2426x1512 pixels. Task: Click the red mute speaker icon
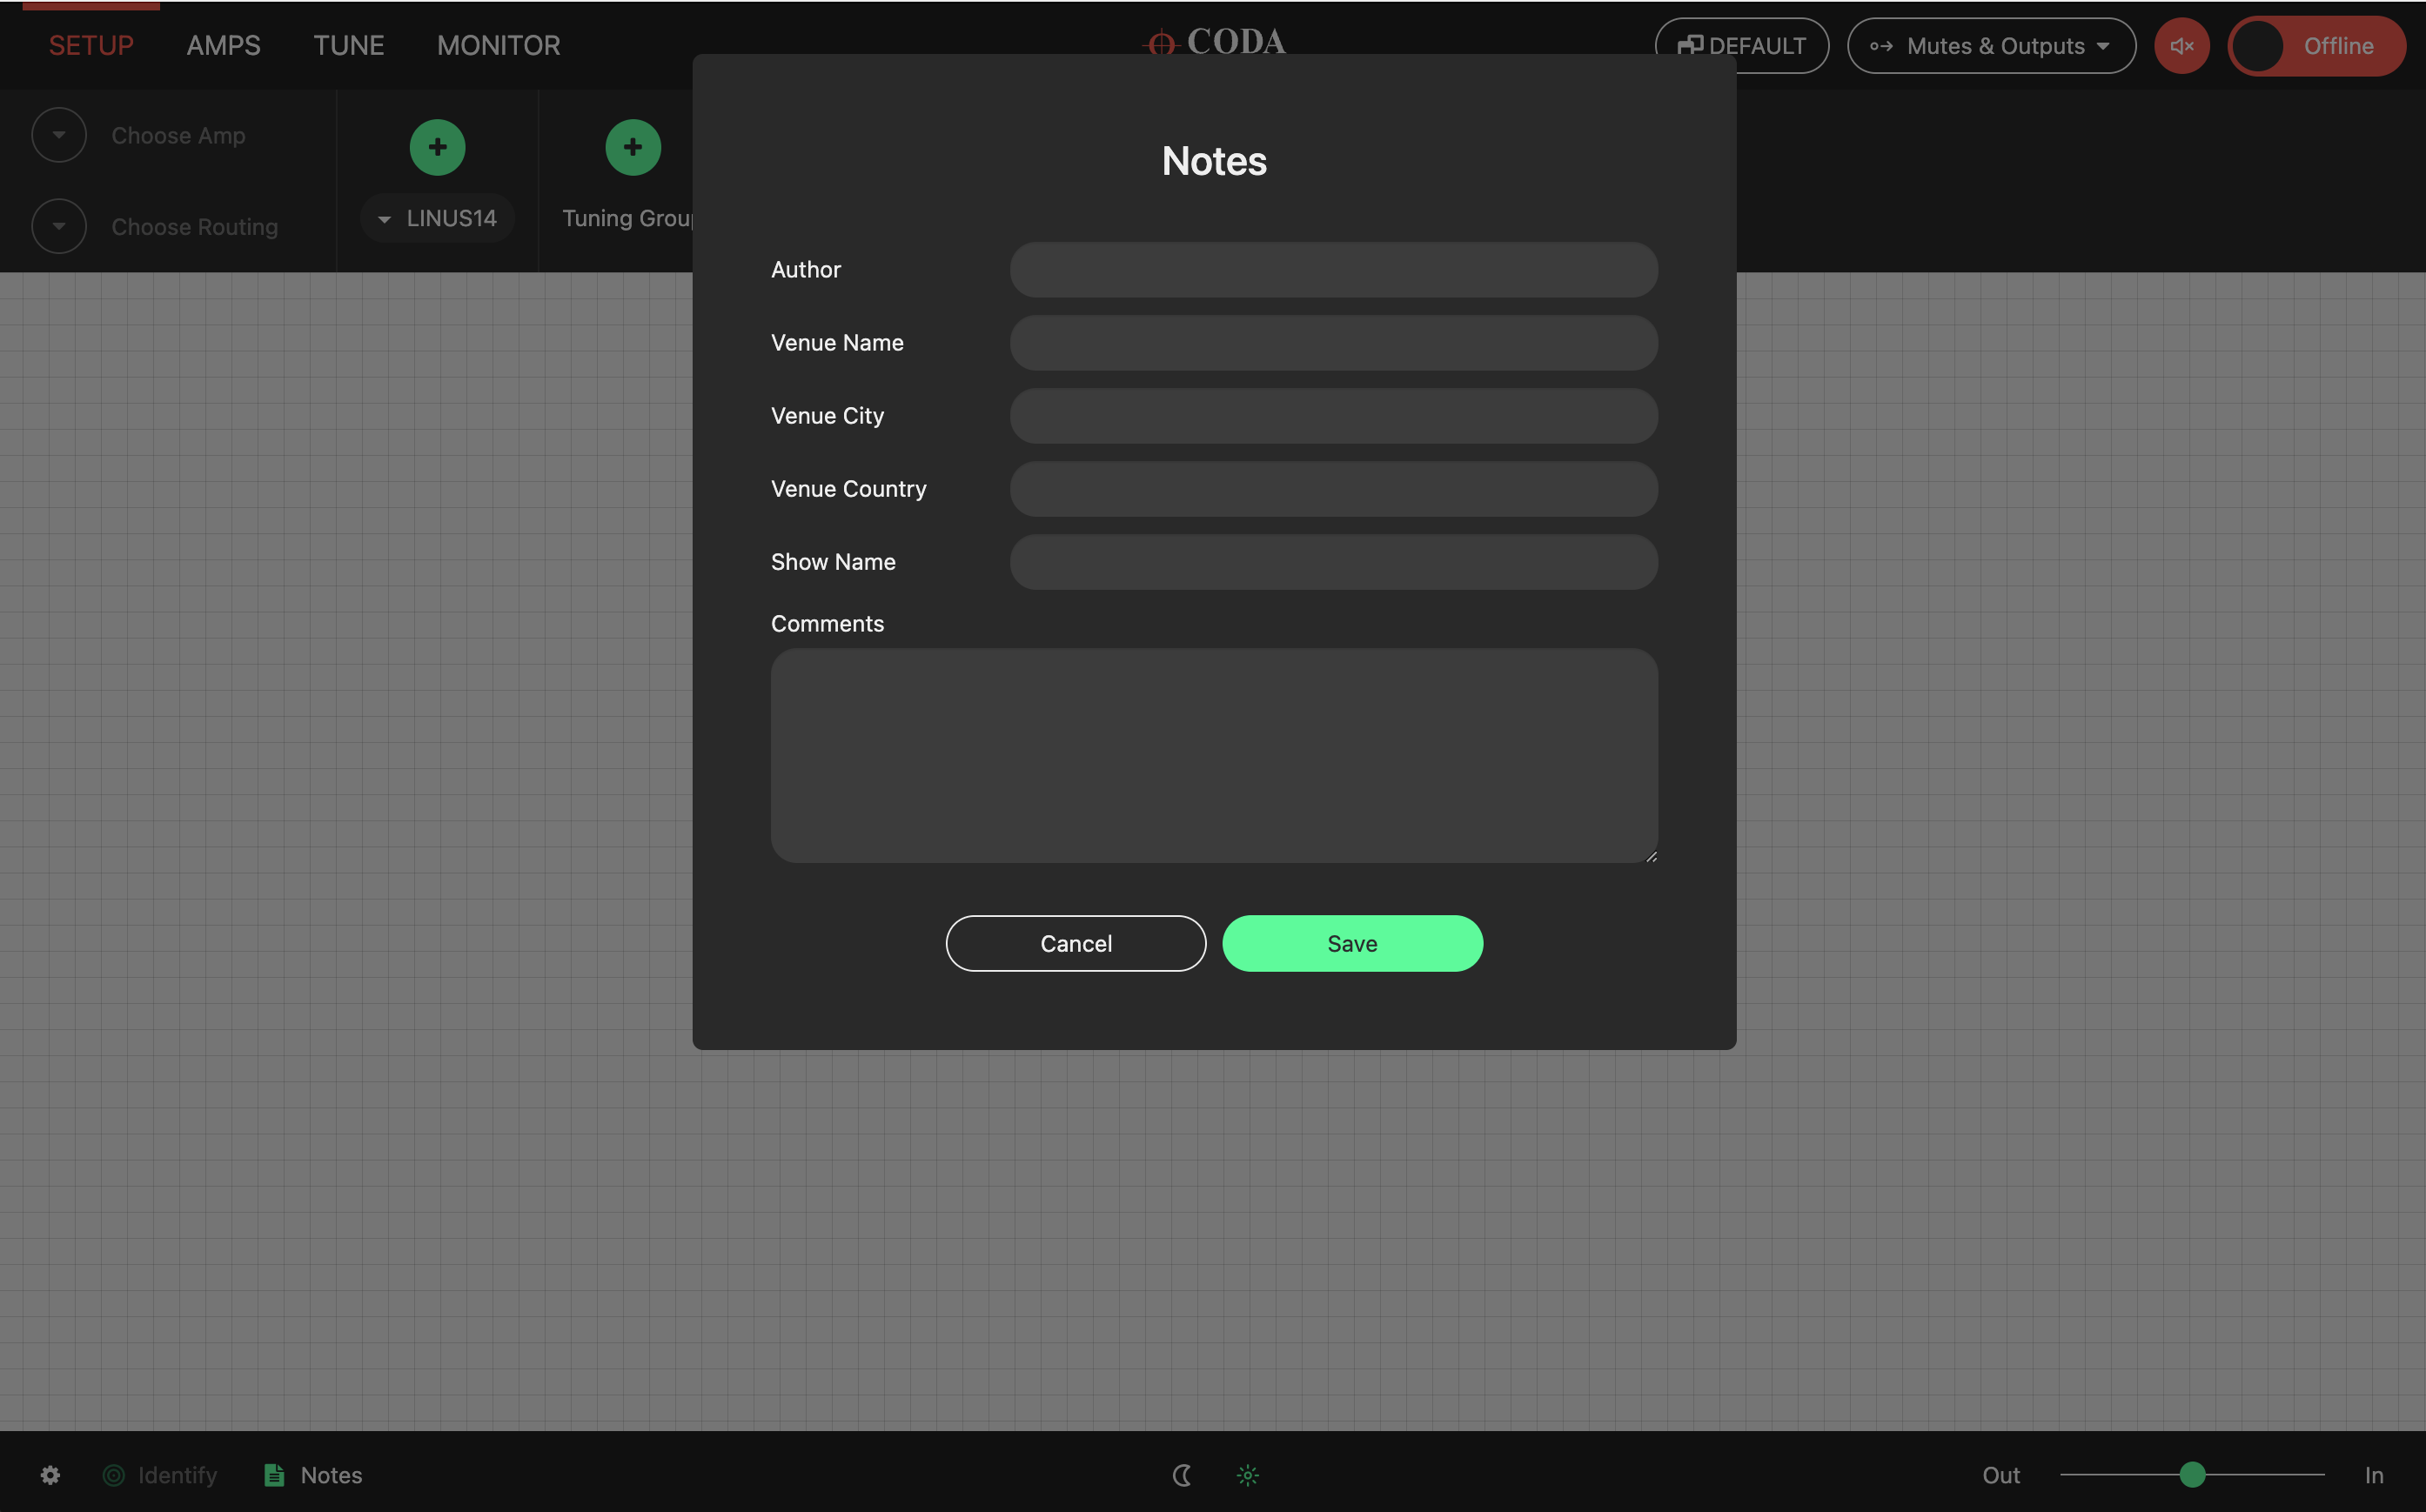coord(2181,46)
